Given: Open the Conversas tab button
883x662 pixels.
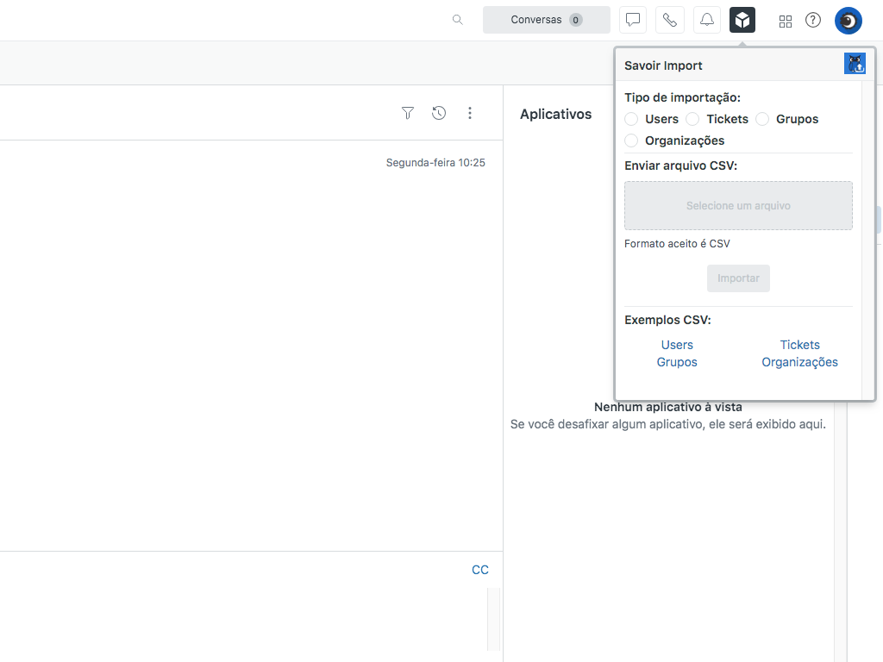Looking at the screenshot, I should tap(546, 20).
